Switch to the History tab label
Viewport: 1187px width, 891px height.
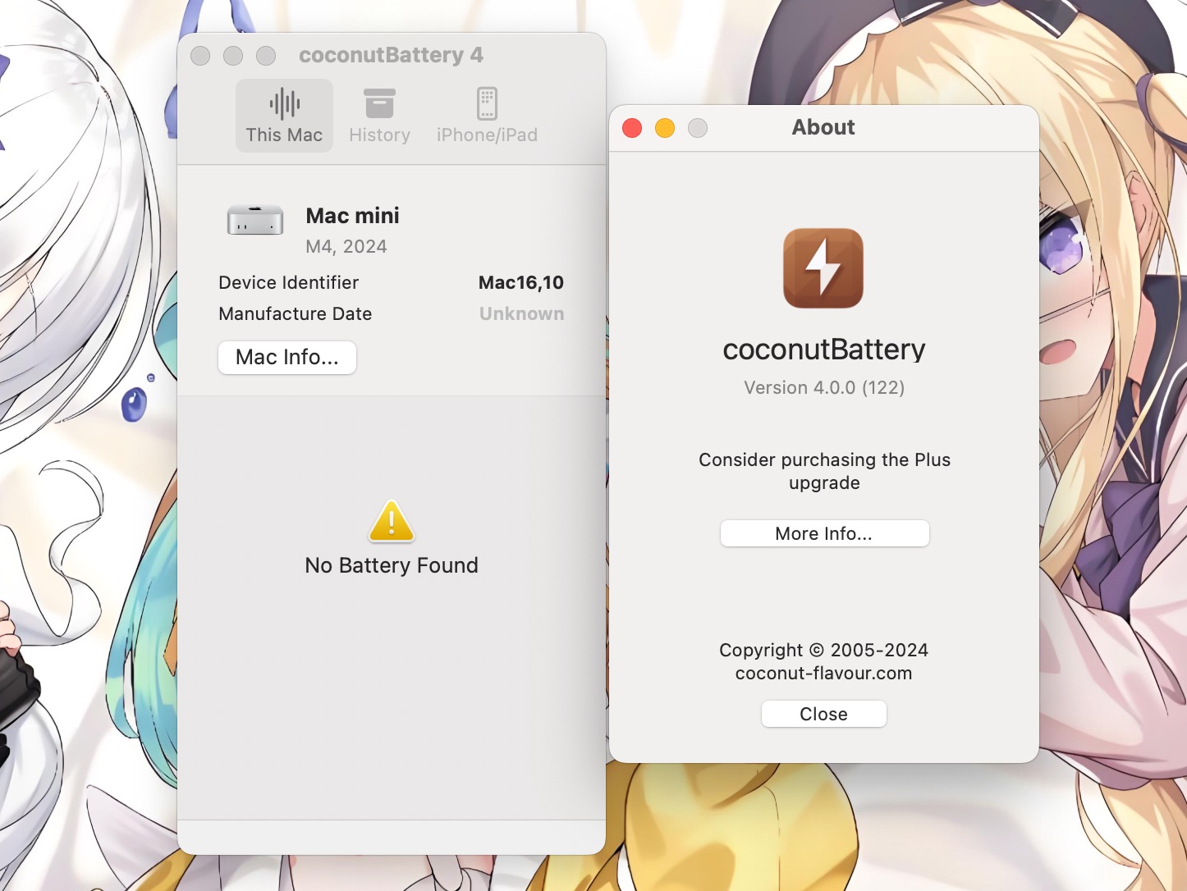[x=379, y=135]
